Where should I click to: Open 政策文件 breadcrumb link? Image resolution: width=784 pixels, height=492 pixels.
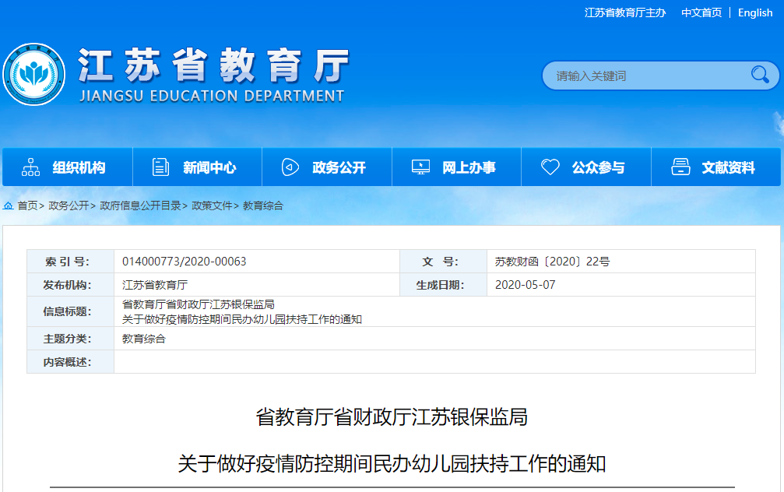point(212,206)
